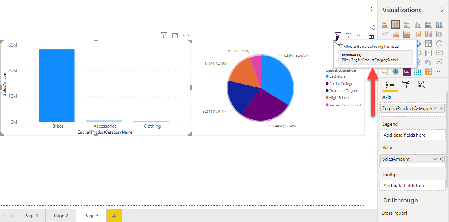This screenshot has height=222, width=449.
Task: Open more visuals ellipsis menu
Action: (440, 72)
